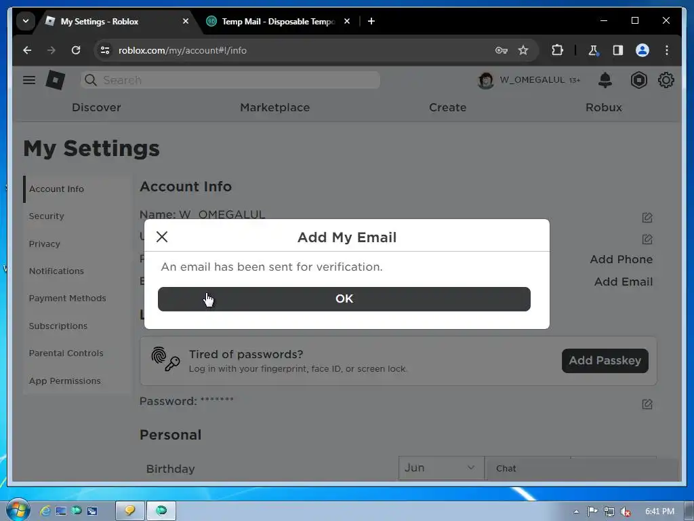Navigate to the Robux page
This screenshot has width=694, height=521.
click(x=604, y=107)
